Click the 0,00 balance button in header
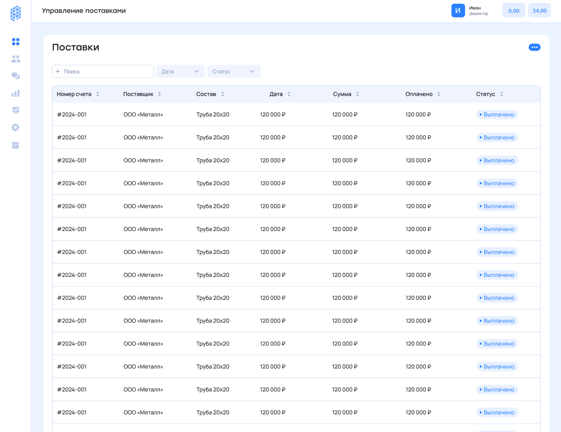 pyautogui.click(x=513, y=11)
